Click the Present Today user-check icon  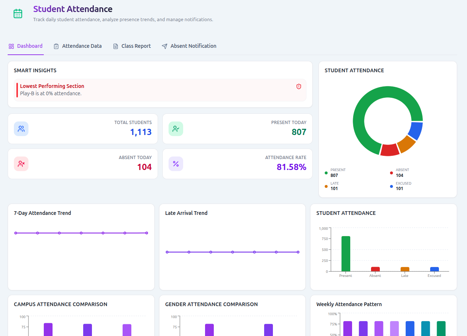click(x=176, y=129)
